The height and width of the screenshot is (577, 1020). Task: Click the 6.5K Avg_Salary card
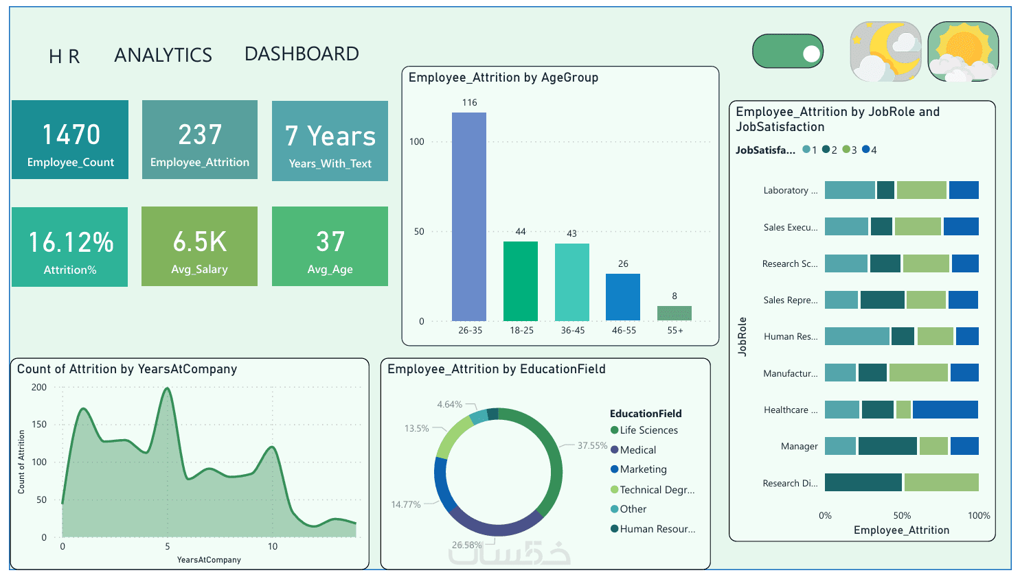[199, 246]
